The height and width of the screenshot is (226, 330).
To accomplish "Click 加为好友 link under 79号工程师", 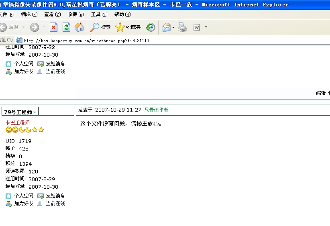I will 24,204.
